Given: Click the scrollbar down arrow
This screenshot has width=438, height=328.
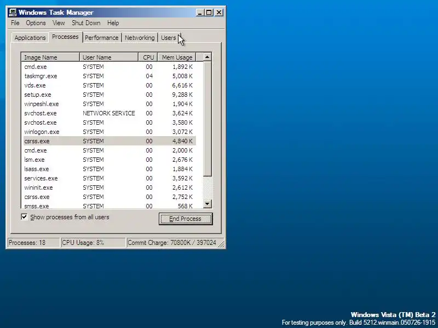Looking at the screenshot, I should [x=207, y=203].
